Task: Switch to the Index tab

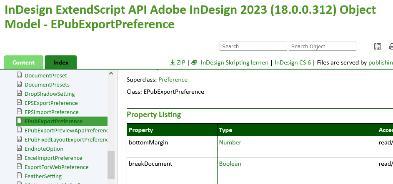Action: pyautogui.click(x=61, y=62)
